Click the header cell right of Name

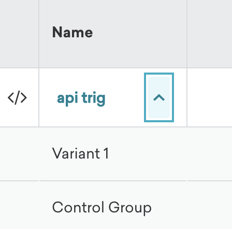[x=210, y=34]
